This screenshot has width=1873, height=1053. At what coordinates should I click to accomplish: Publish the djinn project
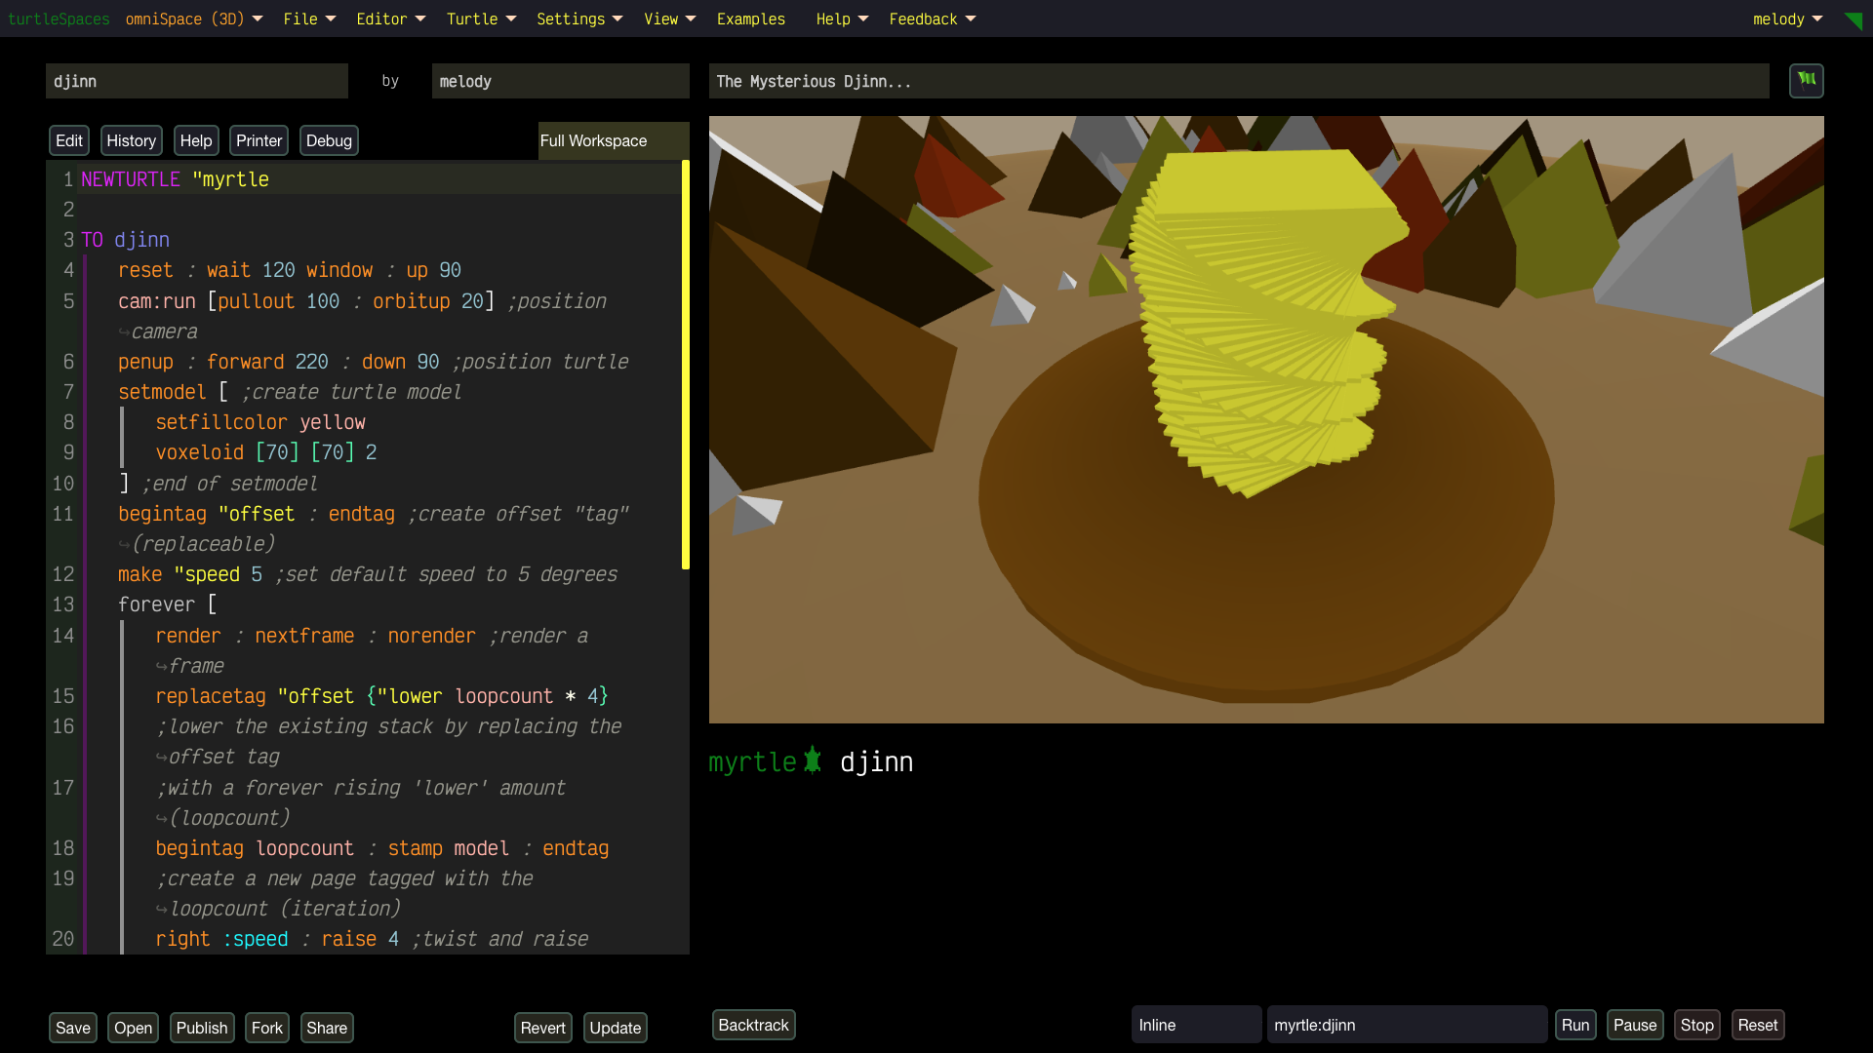pyautogui.click(x=202, y=1028)
